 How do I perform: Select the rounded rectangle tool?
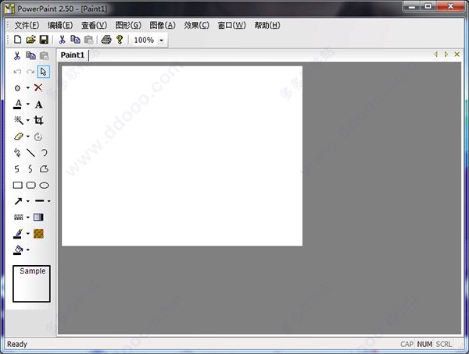[30, 185]
